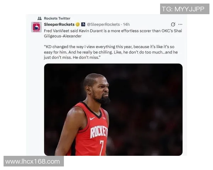Click the SleeperRockets display name
Image resolution: width=213 pixels, height=170 pixels.
(59, 24)
